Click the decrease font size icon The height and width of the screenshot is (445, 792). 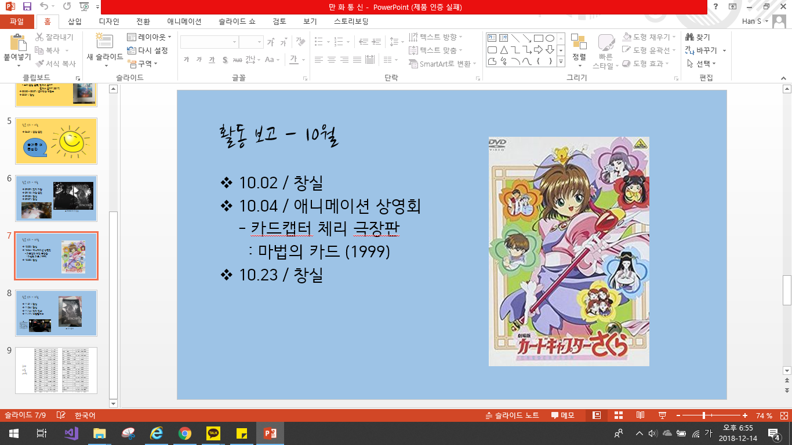pyautogui.click(x=284, y=42)
